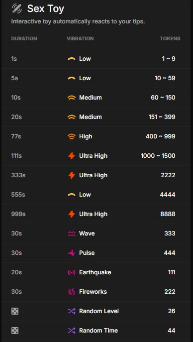The image size is (193, 342).
Task: Click the dice icon in Random Level row
Action: tap(15, 311)
